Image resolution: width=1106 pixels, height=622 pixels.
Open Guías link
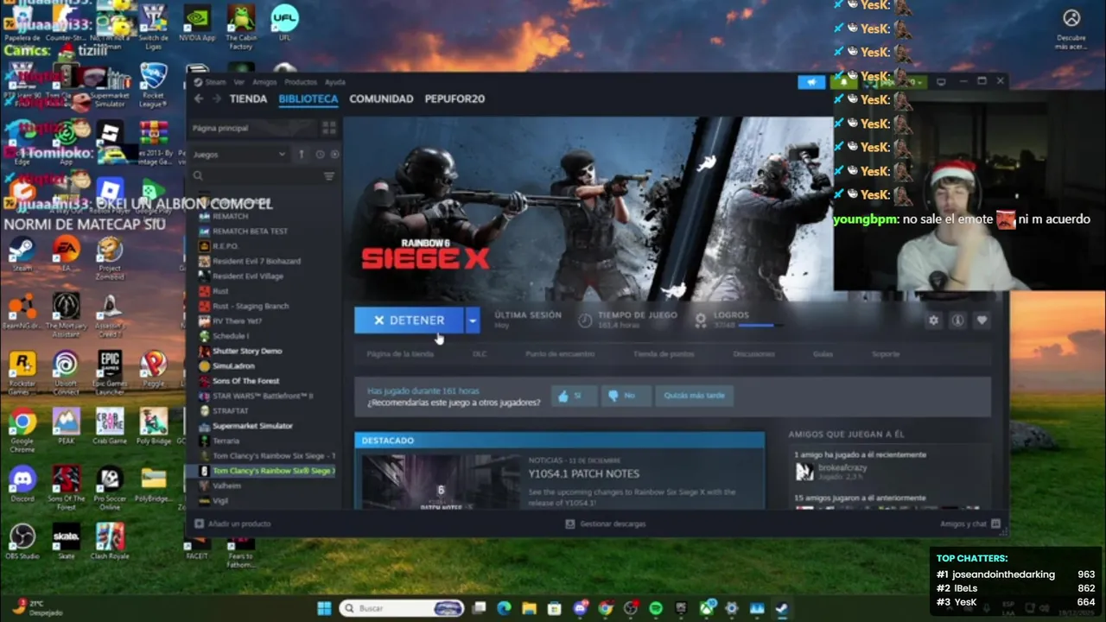pyautogui.click(x=823, y=354)
